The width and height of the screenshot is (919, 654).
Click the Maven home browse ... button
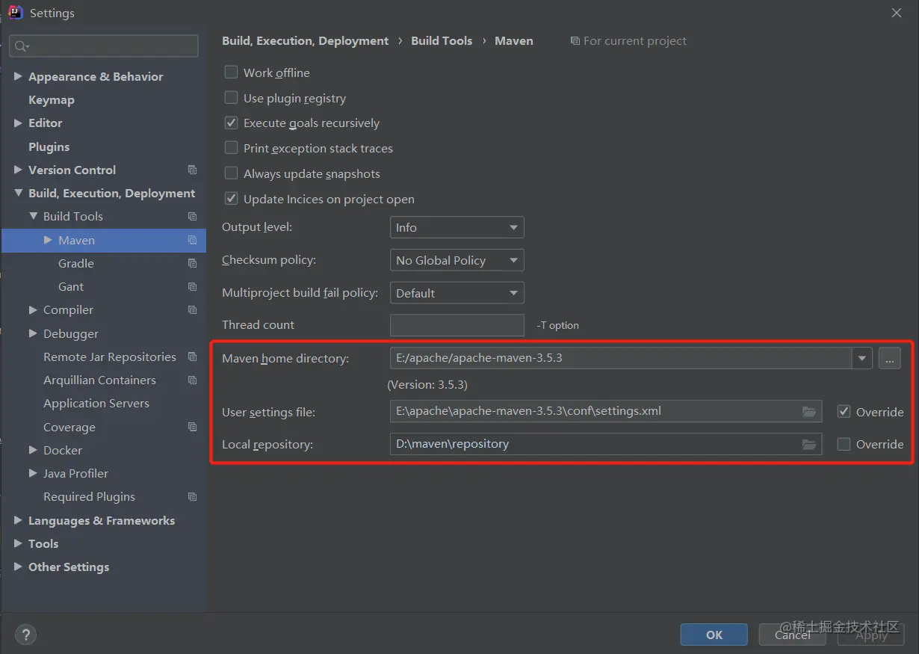[x=889, y=358]
